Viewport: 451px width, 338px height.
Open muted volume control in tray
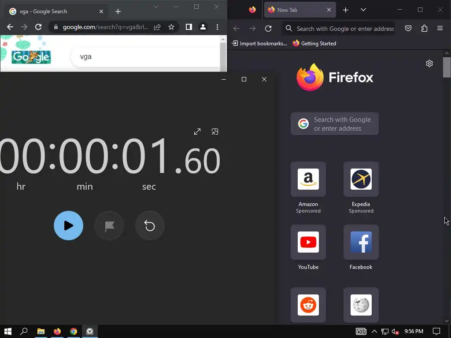[395, 331]
